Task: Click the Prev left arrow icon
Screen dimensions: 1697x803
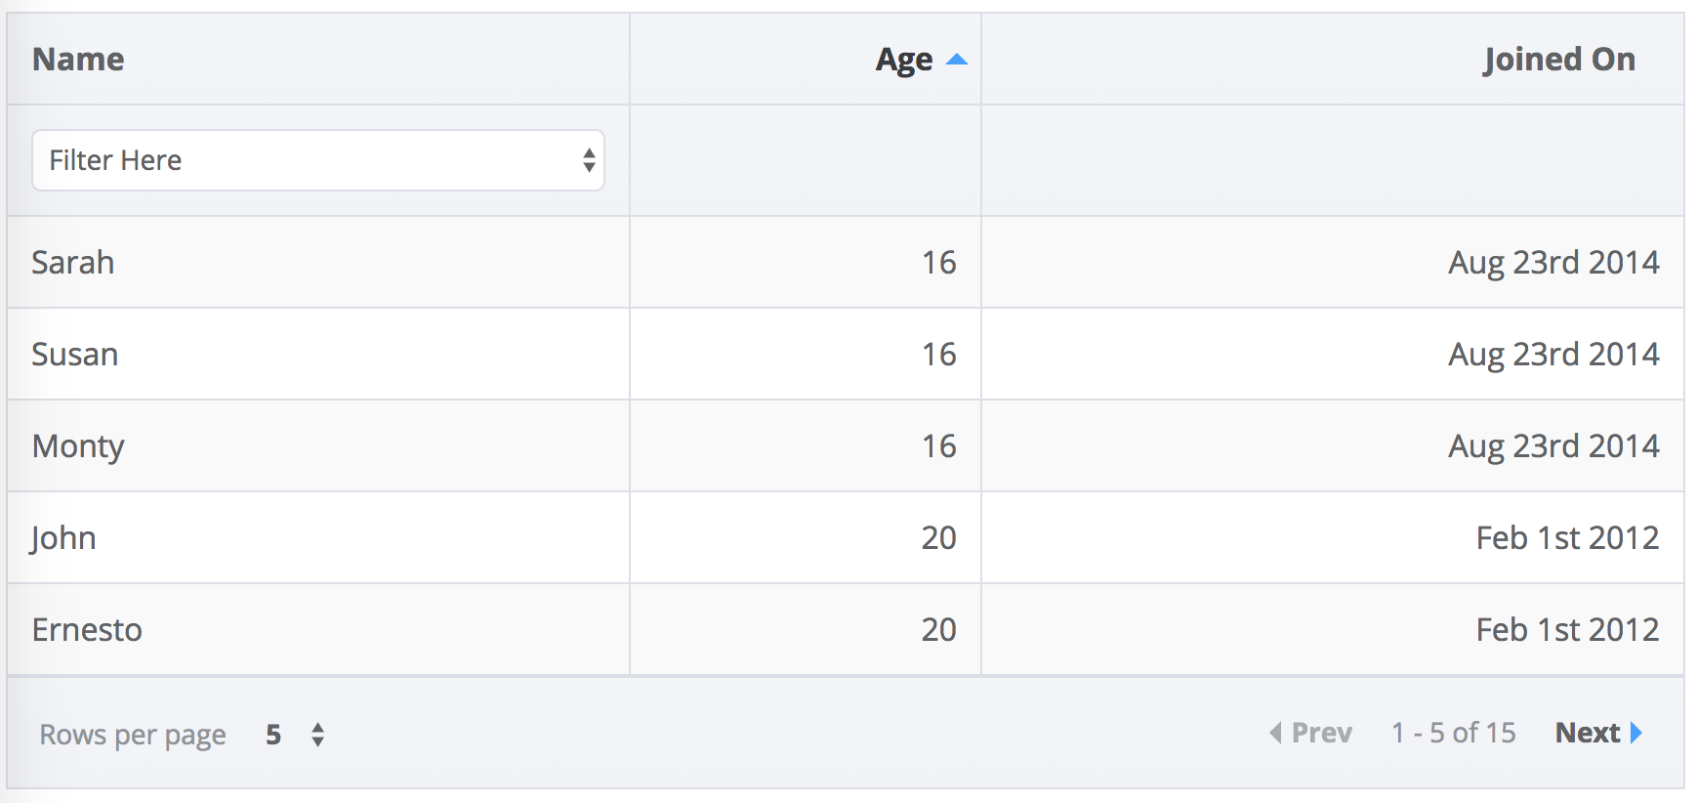Action: [1275, 733]
